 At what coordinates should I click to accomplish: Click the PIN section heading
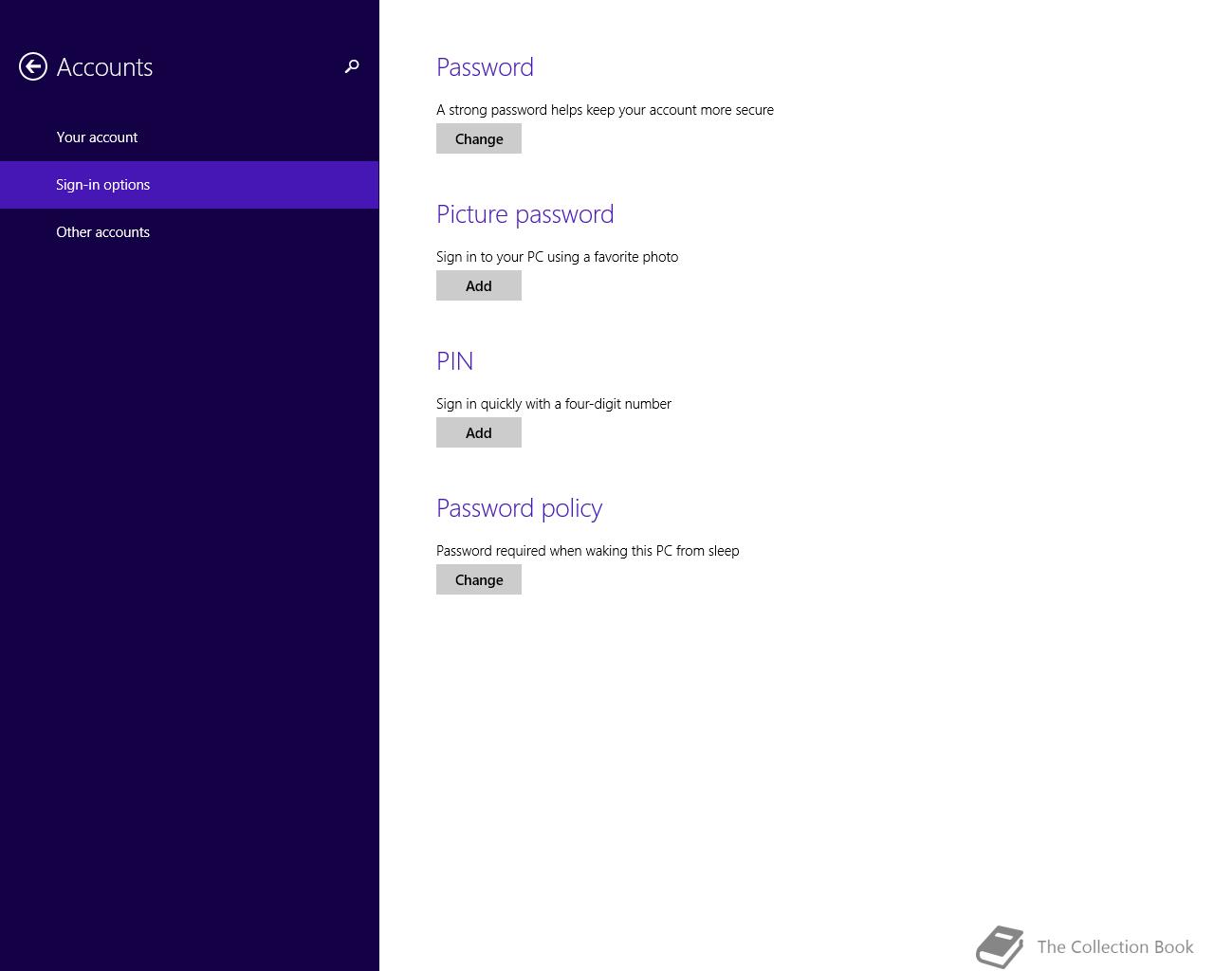[x=454, y=360]
